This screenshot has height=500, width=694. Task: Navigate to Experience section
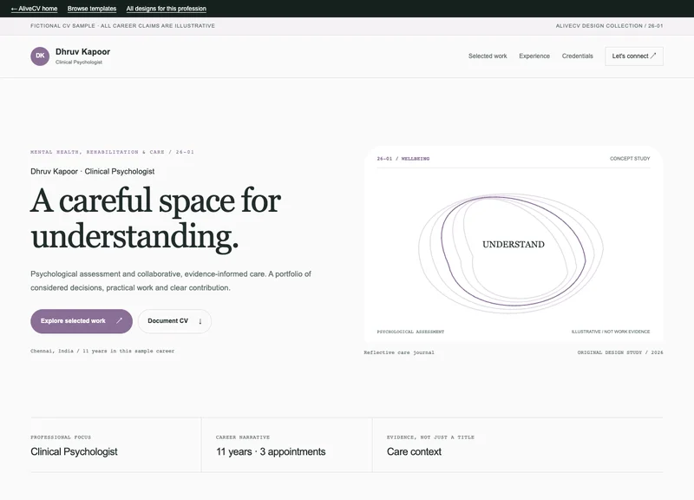pyautogui.click(x=534, y=56)
